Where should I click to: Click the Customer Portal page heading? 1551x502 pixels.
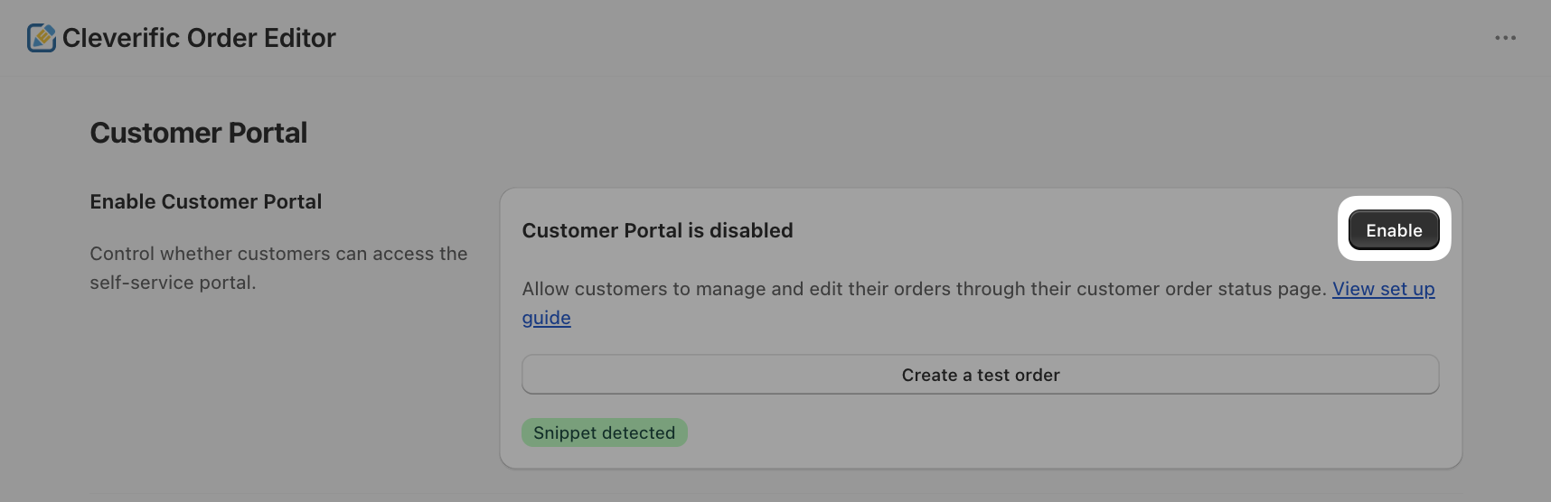click(x=199, y=133)
